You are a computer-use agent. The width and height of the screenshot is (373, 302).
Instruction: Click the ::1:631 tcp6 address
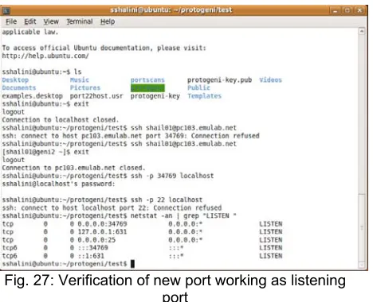91,256
